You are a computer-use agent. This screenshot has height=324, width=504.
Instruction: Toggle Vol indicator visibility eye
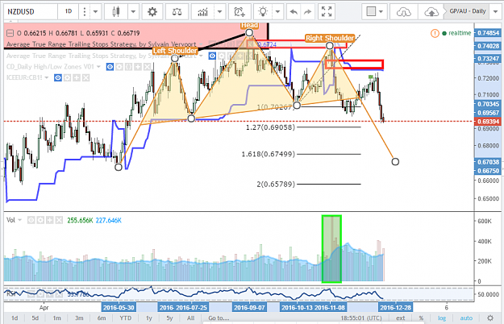pyautogui.click(x=31, y=220)
